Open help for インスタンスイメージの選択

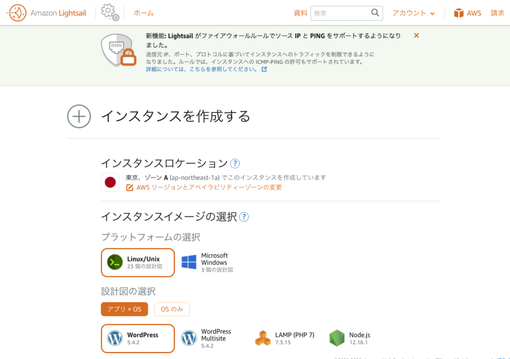(x=244, y=217)
